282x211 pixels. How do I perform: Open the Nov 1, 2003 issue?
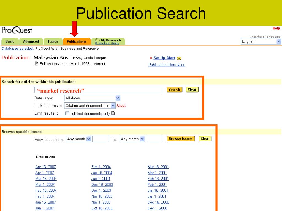101,202
